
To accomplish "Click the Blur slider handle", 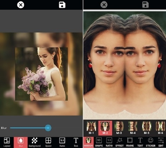I will click(x=48, y=128).
